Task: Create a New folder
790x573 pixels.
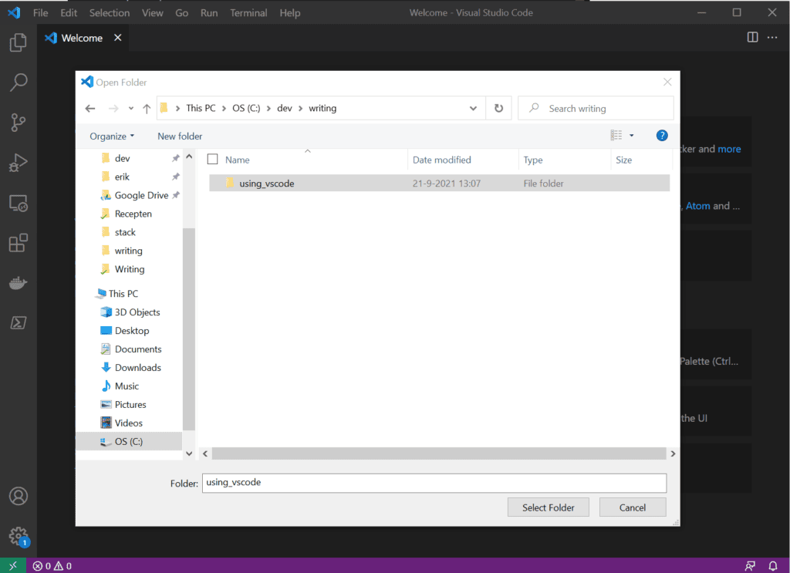Action: click(x=179, y=136)
